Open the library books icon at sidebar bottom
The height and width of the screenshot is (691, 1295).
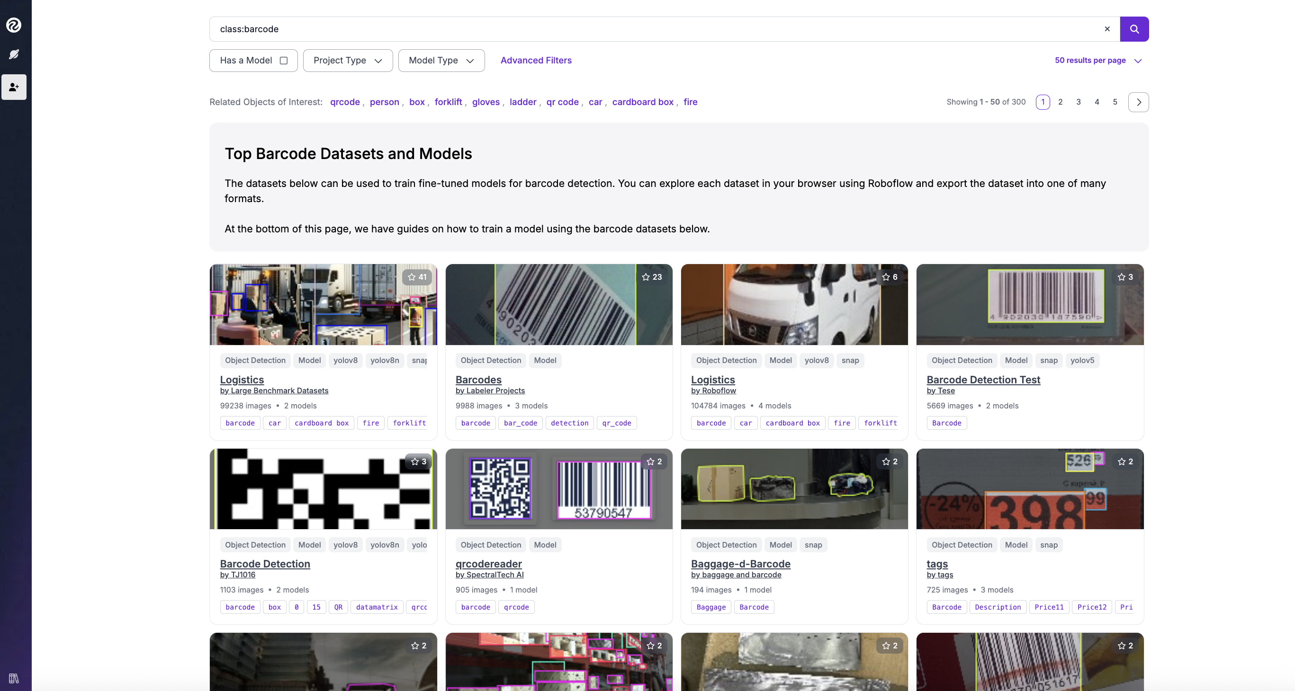click(x=14, y=678)
